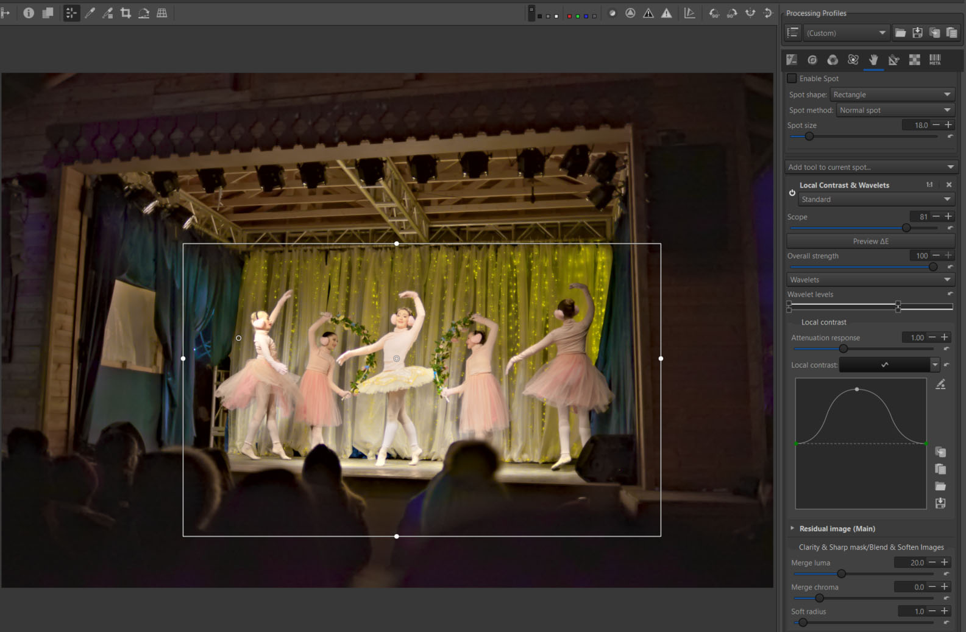The height and width of the screenshot is (632, 966).
Task: Open the image info overlay icon
Action: click(x=29, y=13)
